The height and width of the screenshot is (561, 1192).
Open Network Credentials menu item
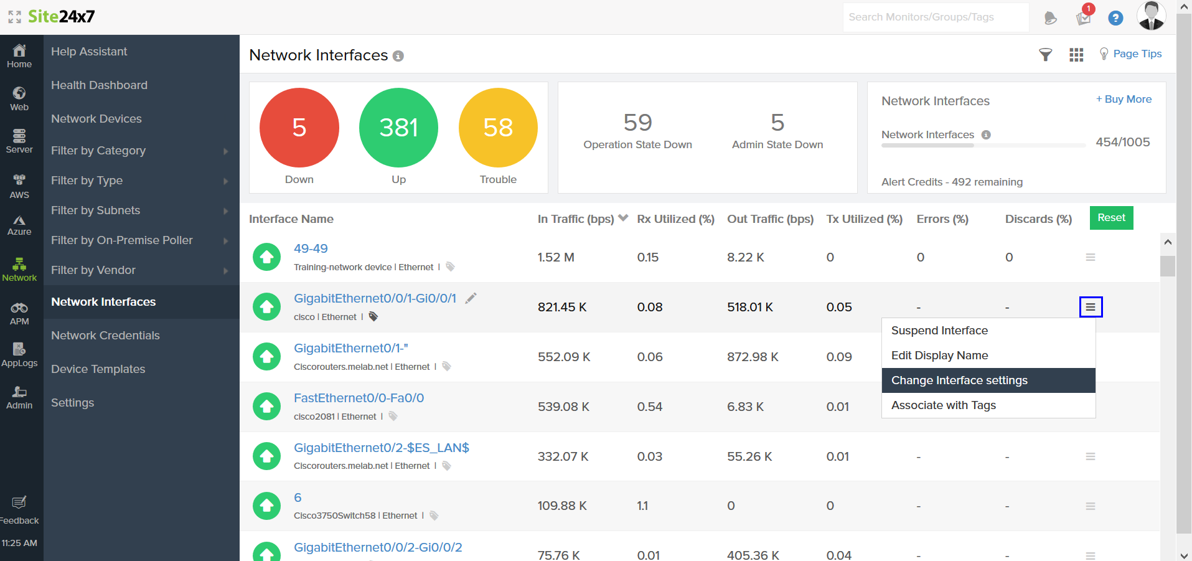[106, 336]
